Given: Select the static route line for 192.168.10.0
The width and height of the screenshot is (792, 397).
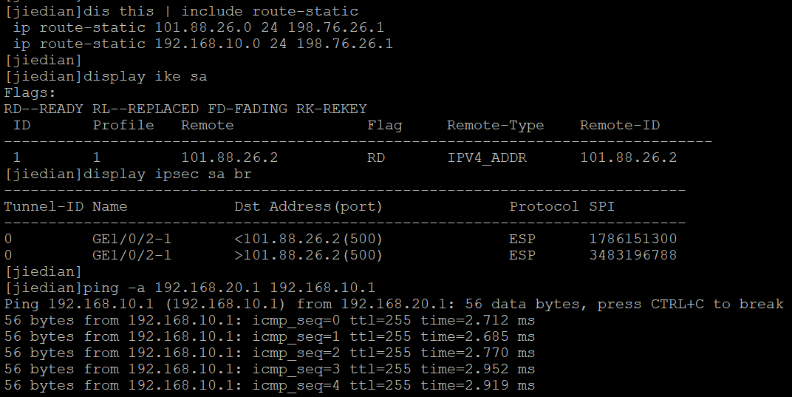Looking at the screenshot, I should [x=203, y=44].
